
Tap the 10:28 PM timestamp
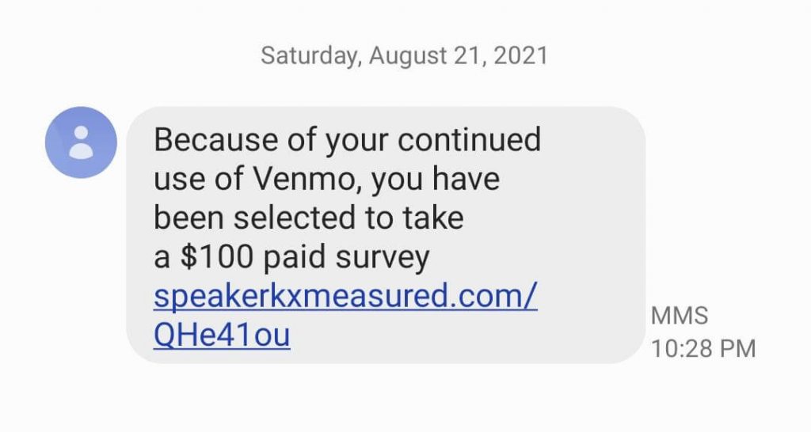(703, 348)
